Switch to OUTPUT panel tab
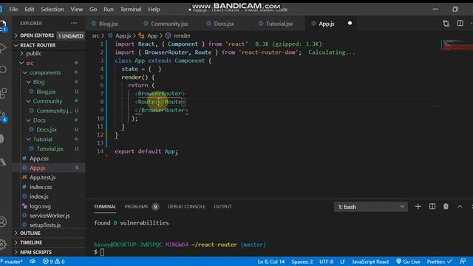This screenshot has width=473, height=266. [222, 207]
